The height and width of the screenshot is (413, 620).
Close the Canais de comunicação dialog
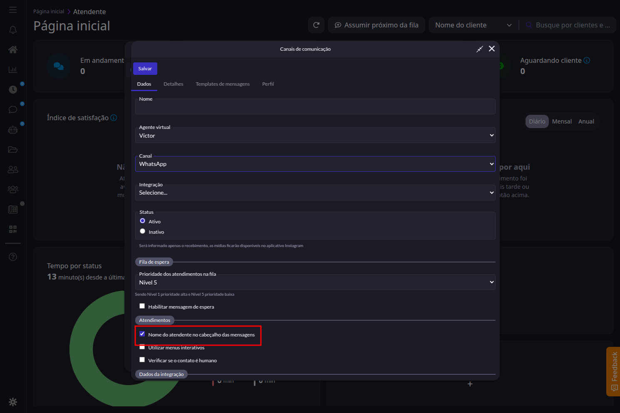492,49
